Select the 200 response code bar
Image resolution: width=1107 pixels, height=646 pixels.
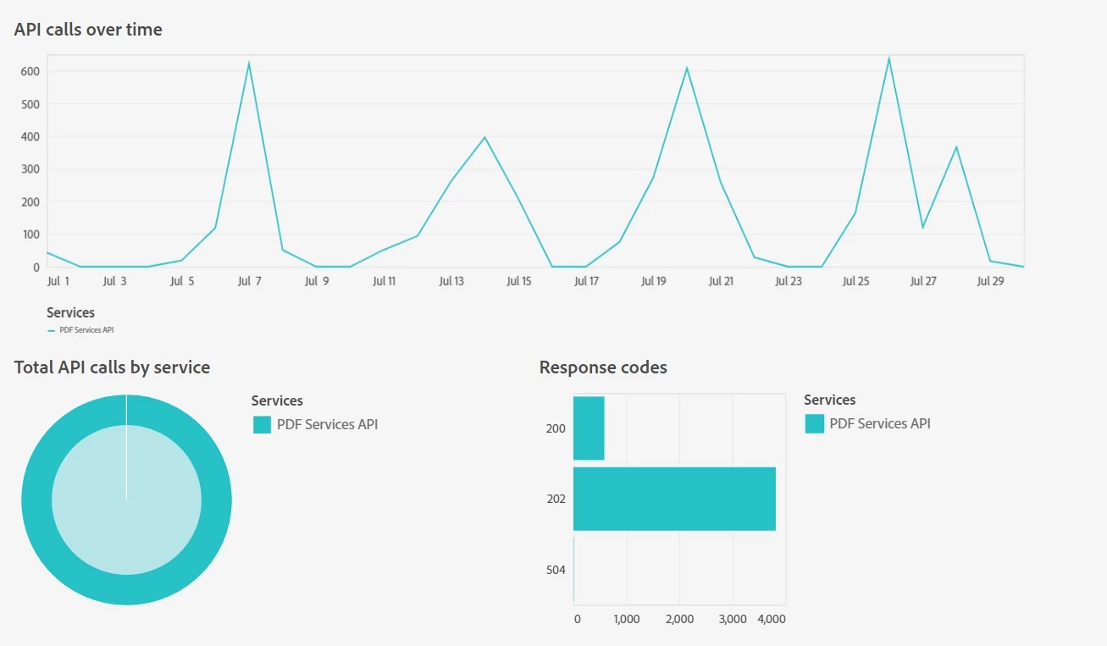589,428
